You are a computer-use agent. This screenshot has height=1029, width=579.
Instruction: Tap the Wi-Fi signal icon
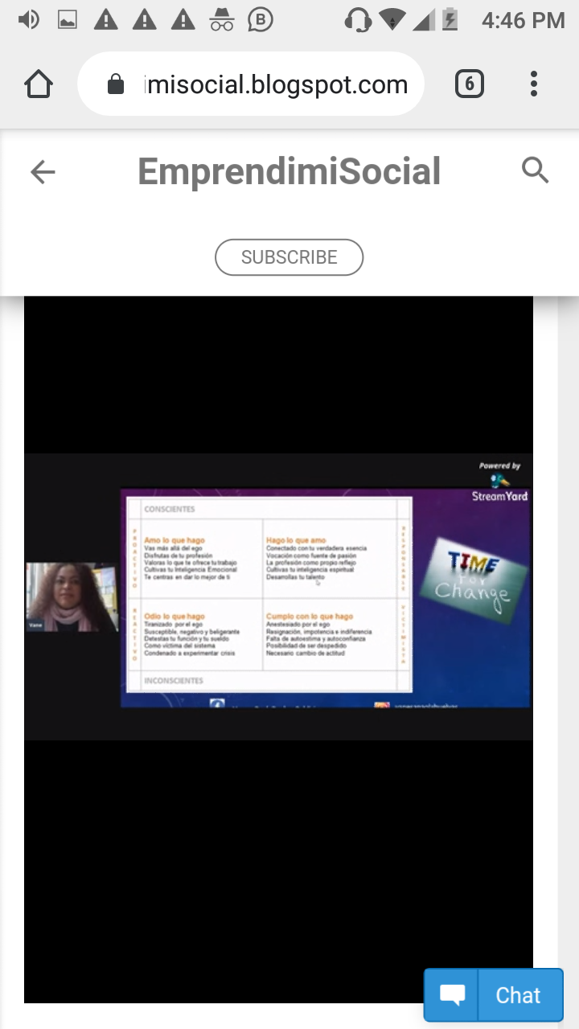393,20
